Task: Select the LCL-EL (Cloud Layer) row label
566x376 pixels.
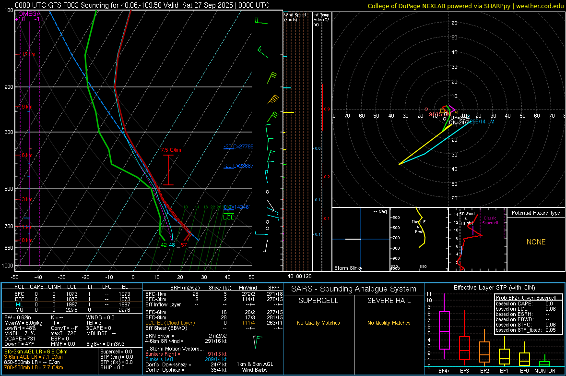Action: 170,323
